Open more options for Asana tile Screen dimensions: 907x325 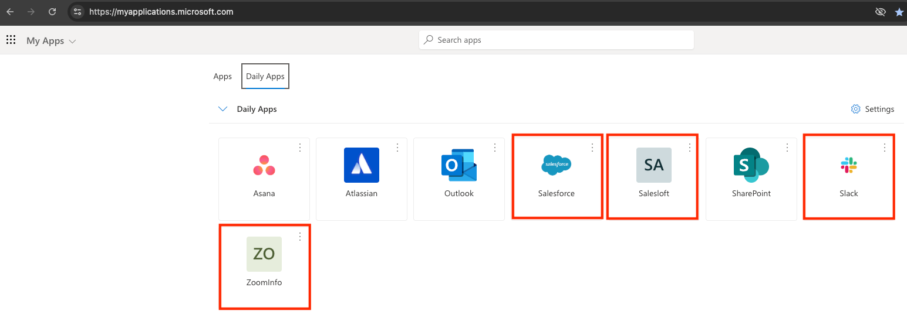pyautogui.click(x=300, y=148)
